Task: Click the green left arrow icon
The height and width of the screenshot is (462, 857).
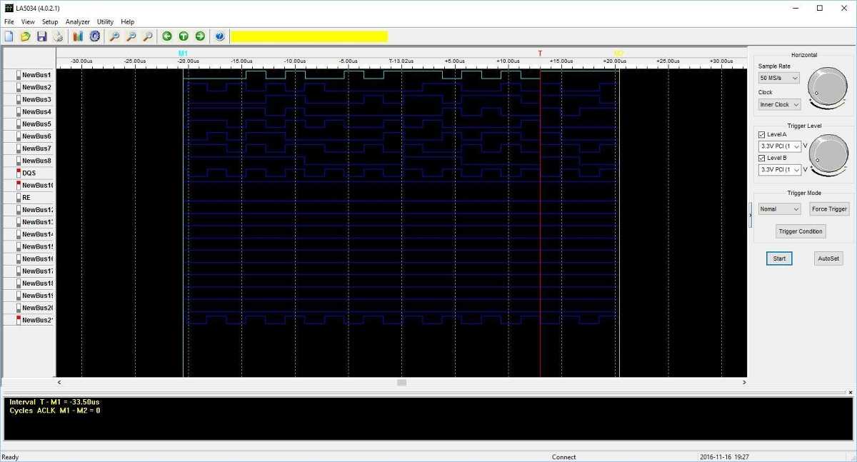Action: (167, 36)
